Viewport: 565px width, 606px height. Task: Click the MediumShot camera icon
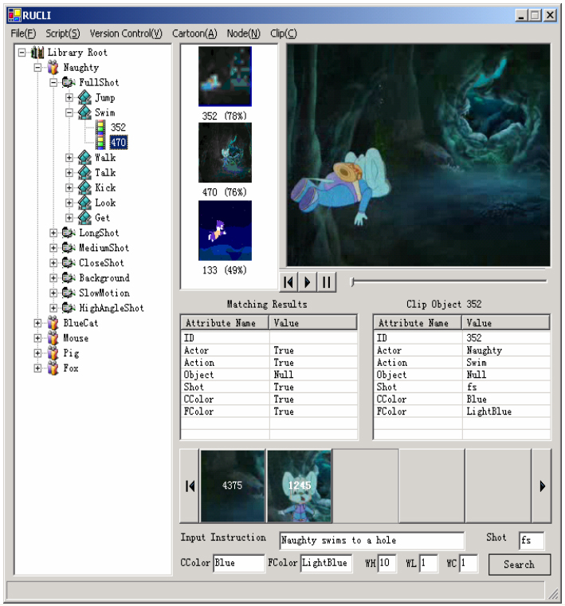tap(69, 248)
